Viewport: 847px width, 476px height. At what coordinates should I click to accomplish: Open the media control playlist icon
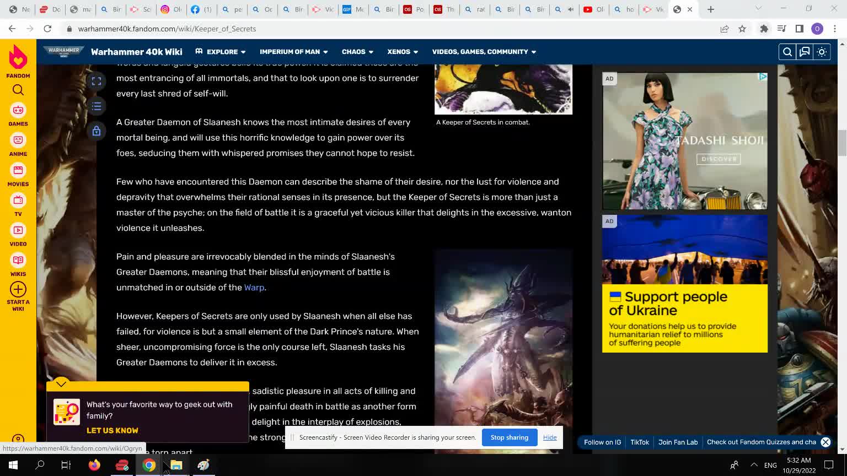tap(781, 29)
